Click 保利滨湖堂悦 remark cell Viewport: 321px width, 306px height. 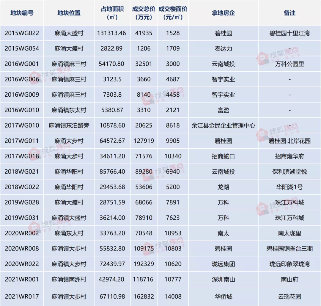290,172
